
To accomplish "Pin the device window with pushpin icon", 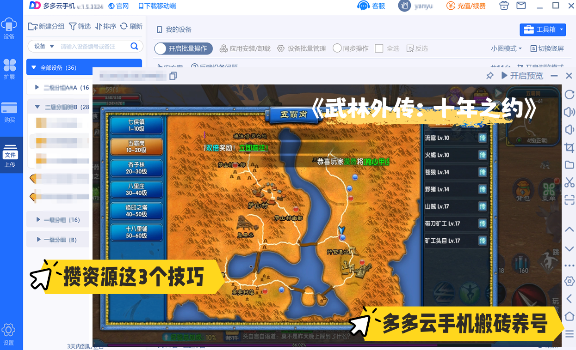I will pos(490,76).
